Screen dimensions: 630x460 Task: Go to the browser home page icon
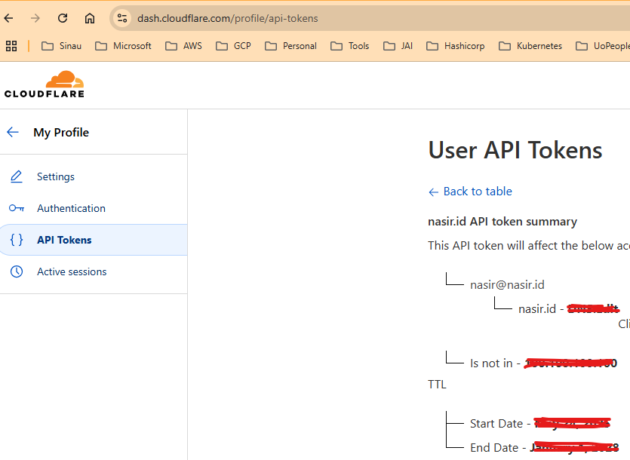tap(90, 18)
